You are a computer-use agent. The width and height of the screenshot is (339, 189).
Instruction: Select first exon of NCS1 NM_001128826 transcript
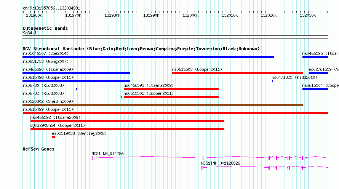(202, 168)
